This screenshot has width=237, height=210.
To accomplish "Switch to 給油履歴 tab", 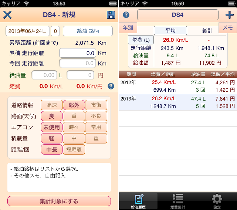I will (x=138, y=201).
